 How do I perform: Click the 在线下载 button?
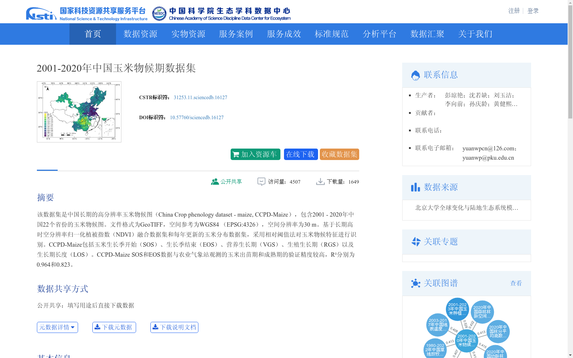coord(301,154)
